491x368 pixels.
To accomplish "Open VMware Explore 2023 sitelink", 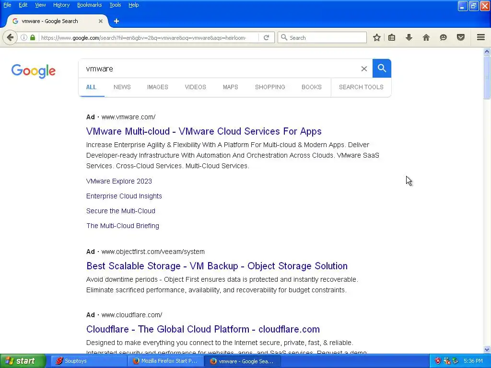I will [x=119, y=181].
